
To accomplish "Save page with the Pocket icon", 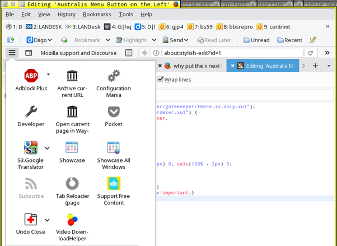I will coord(114,112).
